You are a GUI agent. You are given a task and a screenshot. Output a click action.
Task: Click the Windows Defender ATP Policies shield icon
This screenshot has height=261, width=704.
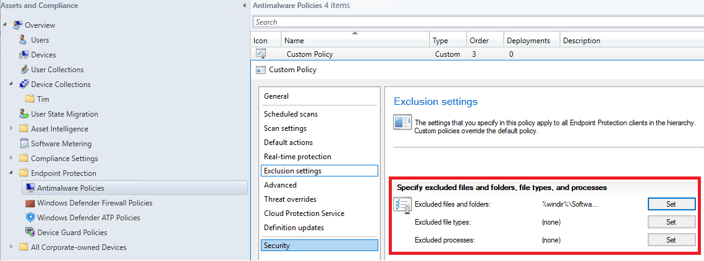[30, 218]
